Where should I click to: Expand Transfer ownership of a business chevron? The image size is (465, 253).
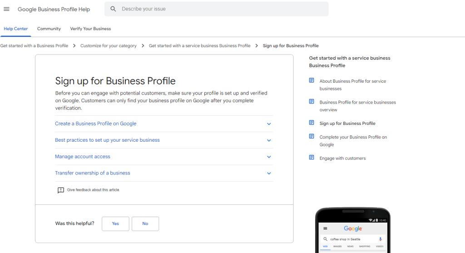[269, 173]
